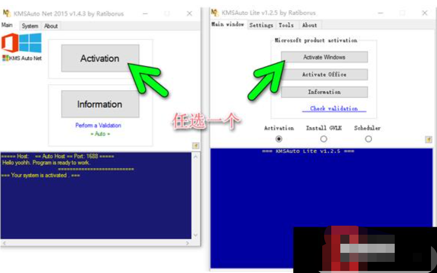The image size is (437, 273).
Task: Select the Scheduler radio button
Action: [x=369, y=139]
